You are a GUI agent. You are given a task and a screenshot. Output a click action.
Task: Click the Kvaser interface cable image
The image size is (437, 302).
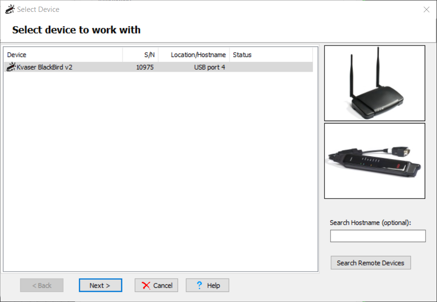point(375,161)
